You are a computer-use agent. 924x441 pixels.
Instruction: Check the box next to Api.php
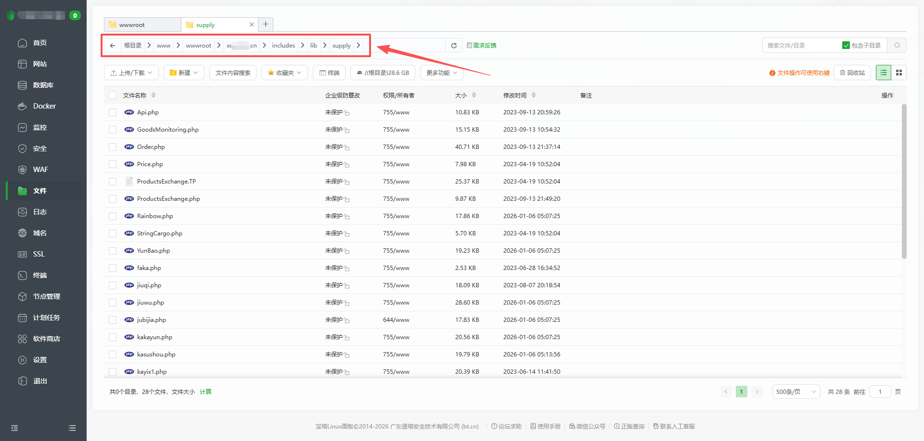(x=113, y=112)
